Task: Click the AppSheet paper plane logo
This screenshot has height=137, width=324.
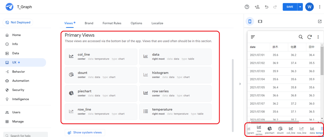Action: pos(9,7)
